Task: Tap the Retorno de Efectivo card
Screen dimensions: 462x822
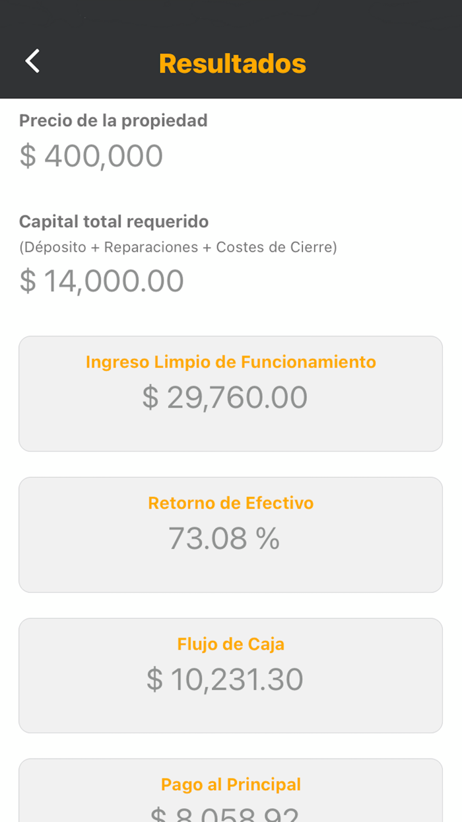Action: coord(230,534)
